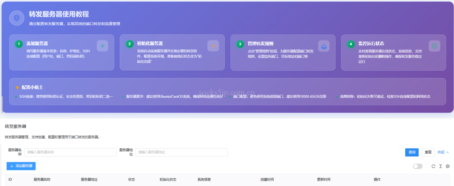
Task: Click the SSH连接 tip text
Action: [x=66, y=97]
